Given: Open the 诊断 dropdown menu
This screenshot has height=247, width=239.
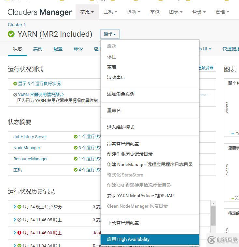Looking at the screenshot, I should pos(134,12).
